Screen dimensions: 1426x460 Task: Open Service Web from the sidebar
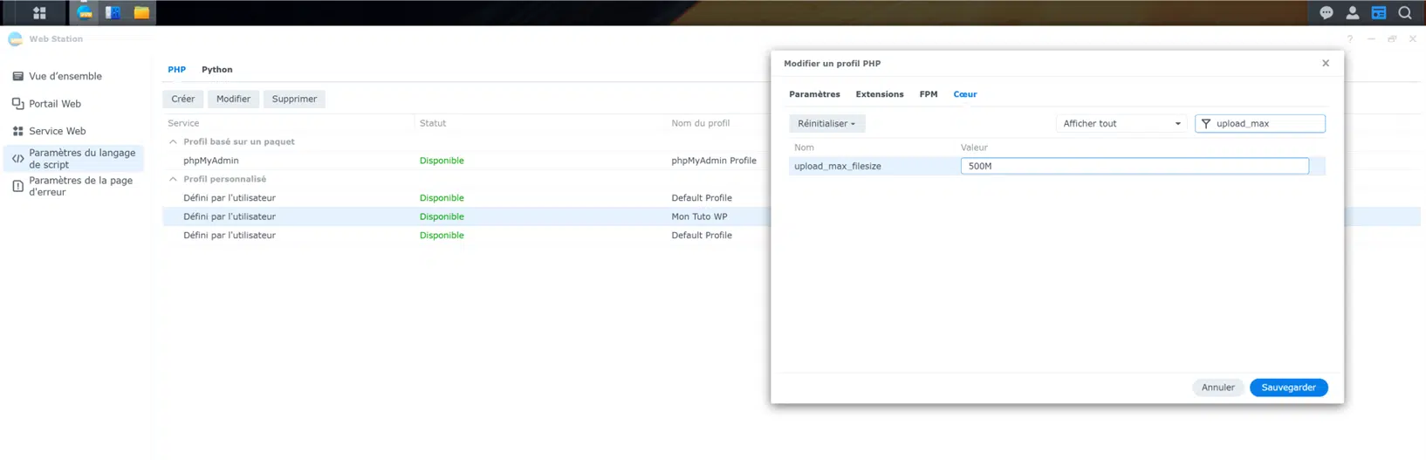point(57,131)
